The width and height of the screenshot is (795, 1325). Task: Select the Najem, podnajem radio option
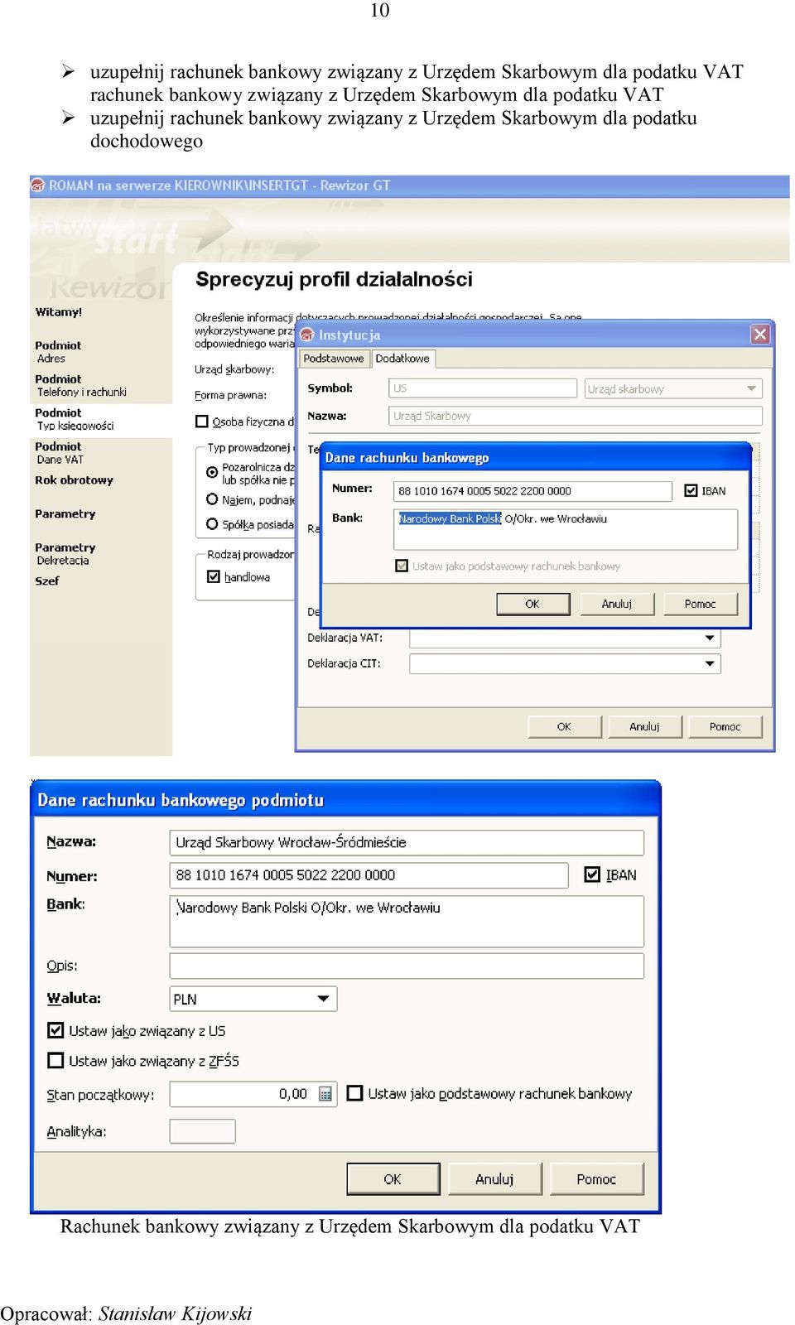pyautogui.click(x=212, y=499)
